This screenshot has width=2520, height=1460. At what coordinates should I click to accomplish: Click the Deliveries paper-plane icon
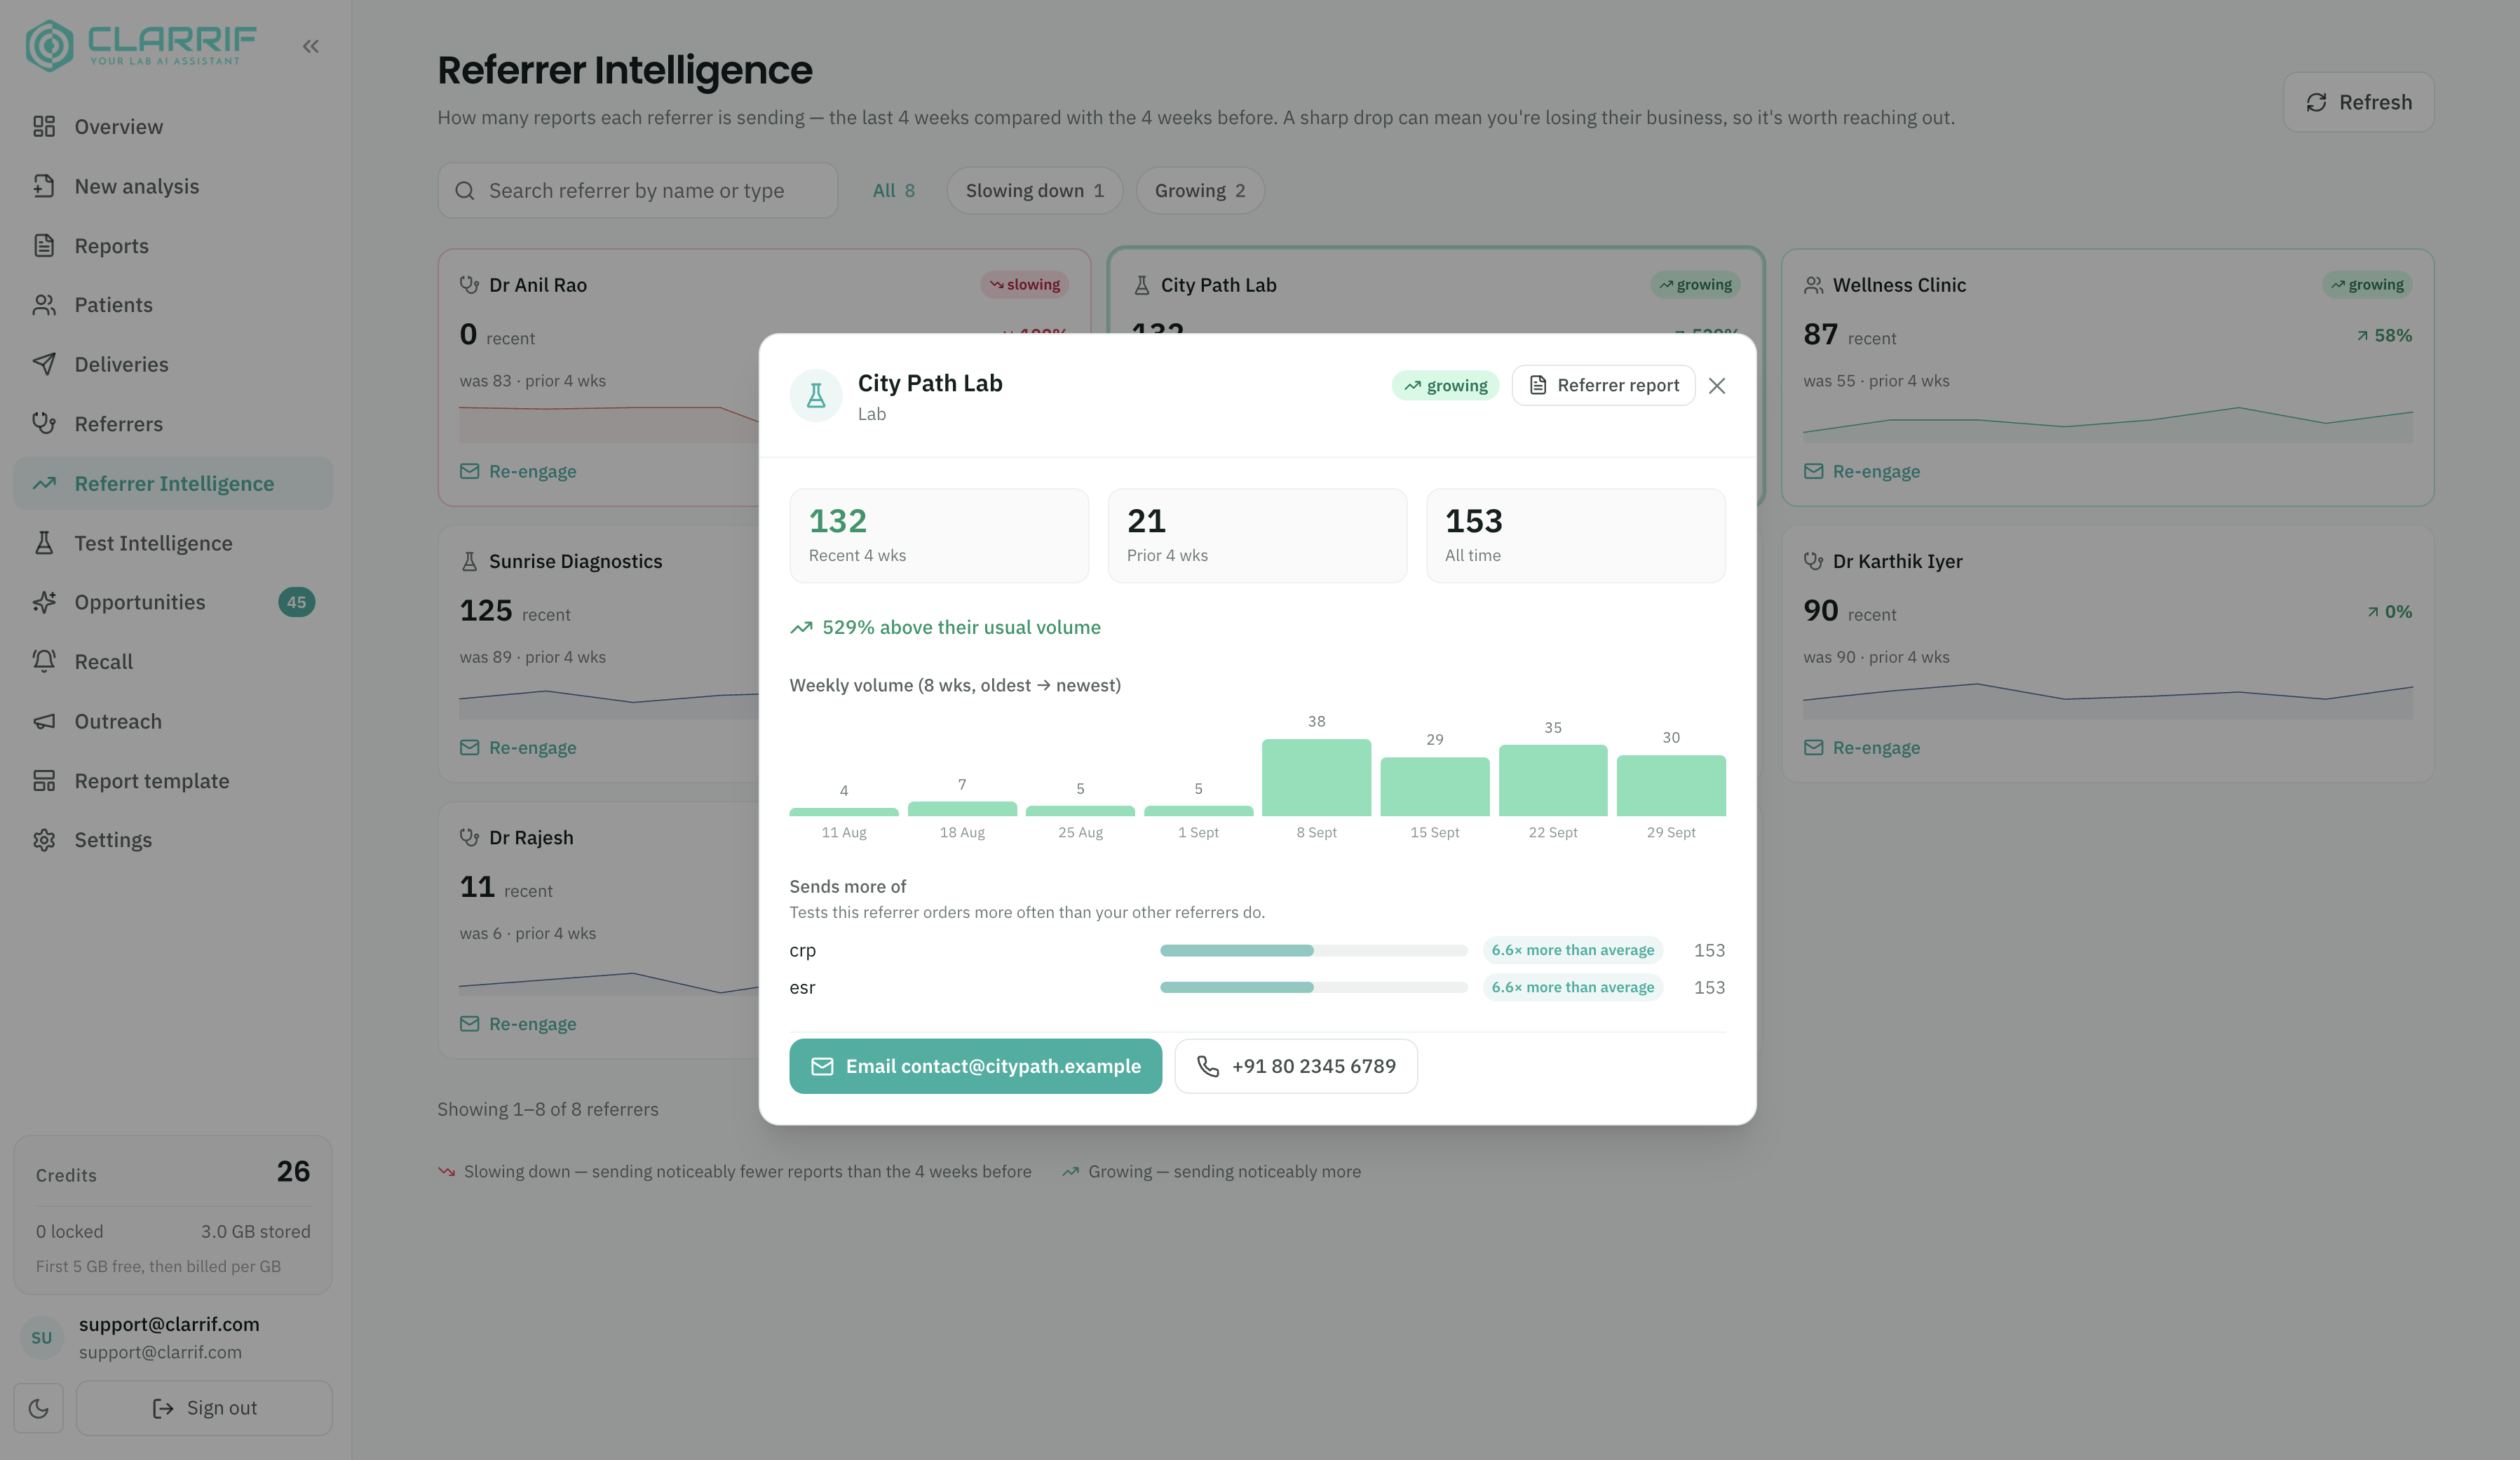pyautogui.click(x=44, y=364)
